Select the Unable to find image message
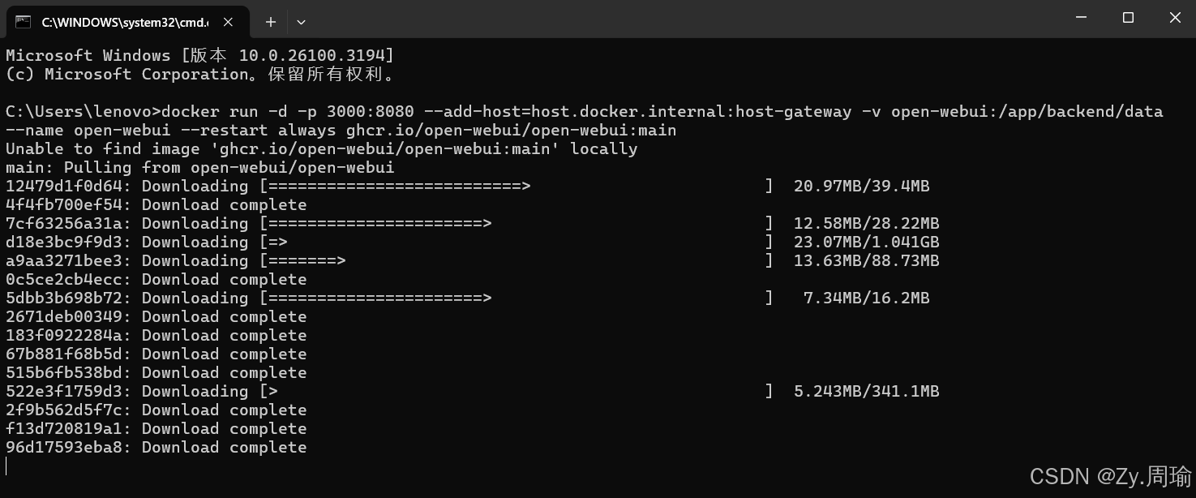 [x=321, y=148]
